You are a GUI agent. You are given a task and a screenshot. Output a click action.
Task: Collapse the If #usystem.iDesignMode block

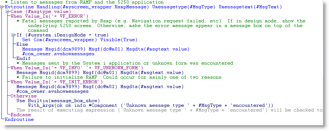14,35
